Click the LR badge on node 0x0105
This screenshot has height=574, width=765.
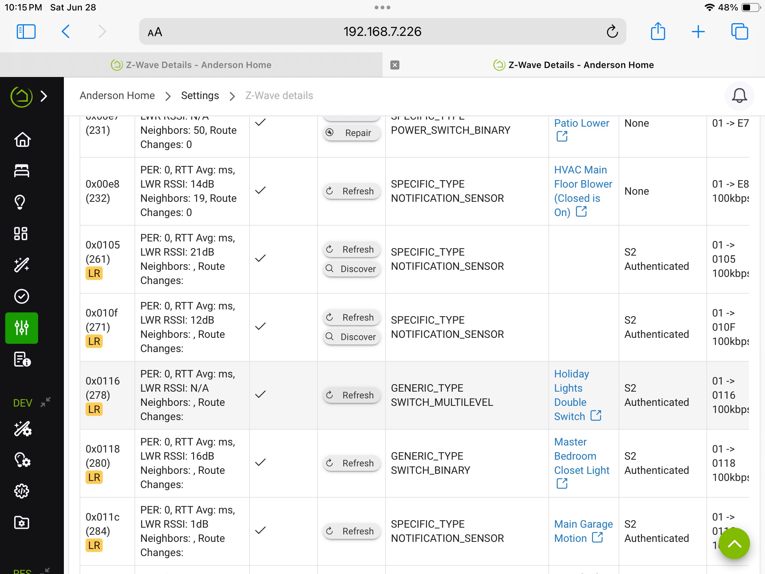[x=94, y=274]
